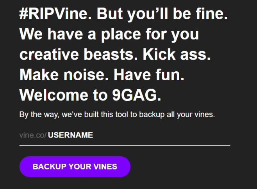Click 'We have a place for you' line
Screen dimensions: 257x189
click(109, 35)
